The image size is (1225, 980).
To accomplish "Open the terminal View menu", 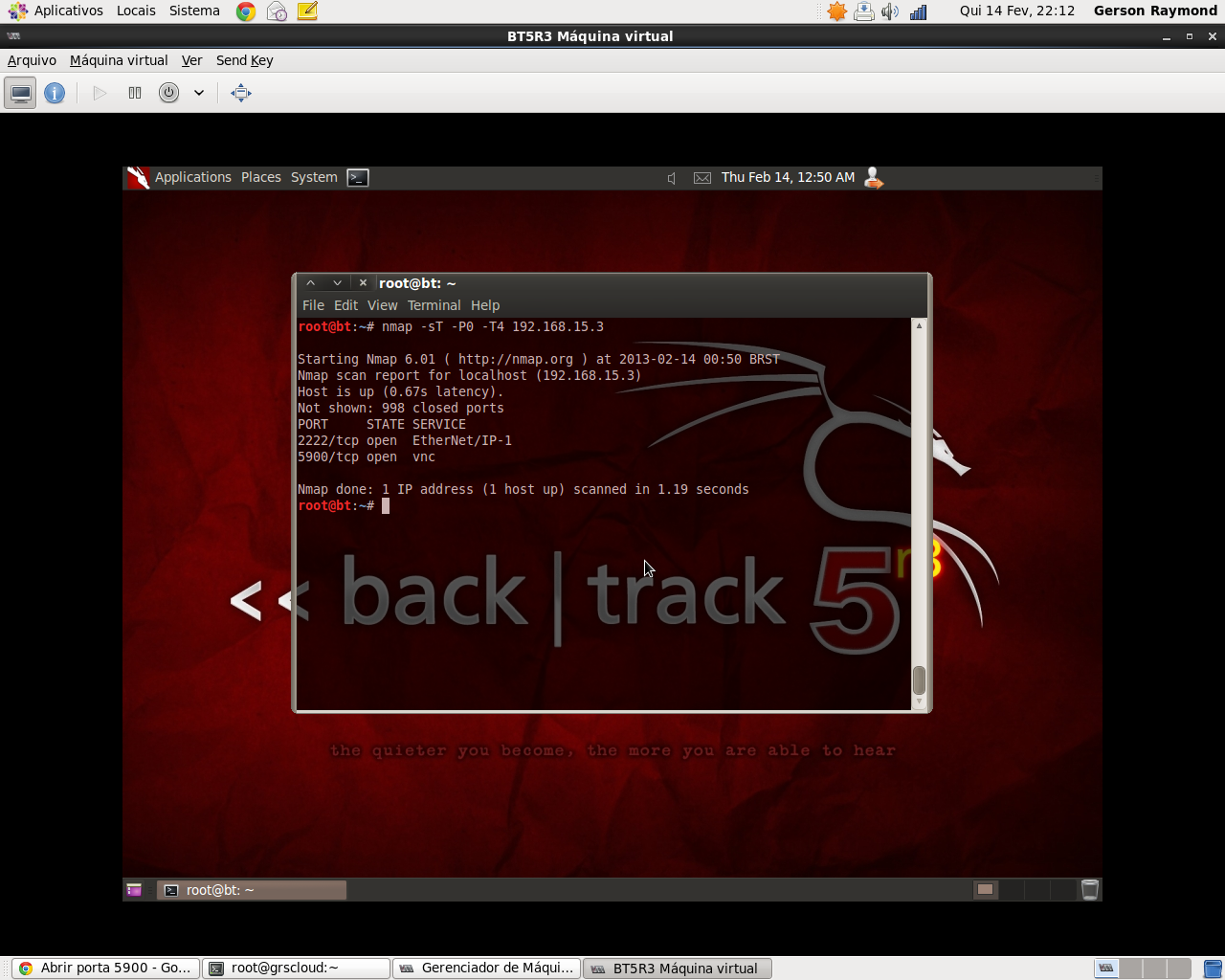I will point(382,305).
